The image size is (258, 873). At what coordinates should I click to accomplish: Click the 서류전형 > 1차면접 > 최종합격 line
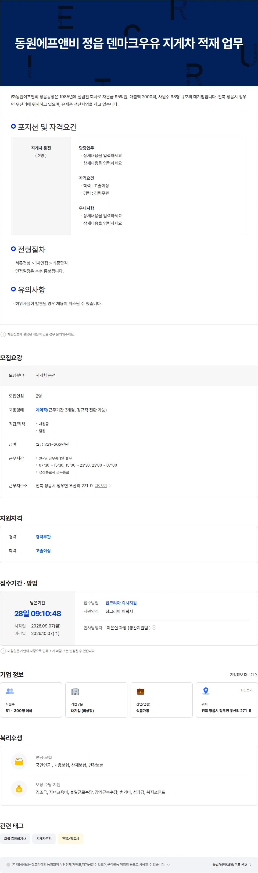[x=41, y=263]
